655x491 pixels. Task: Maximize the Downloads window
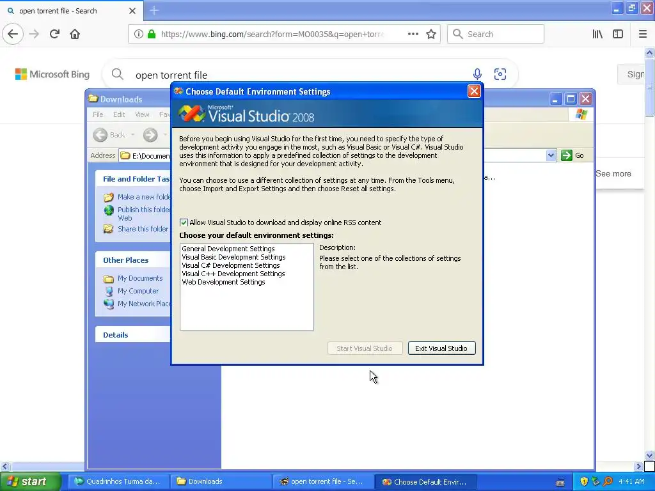click(571, 99)
